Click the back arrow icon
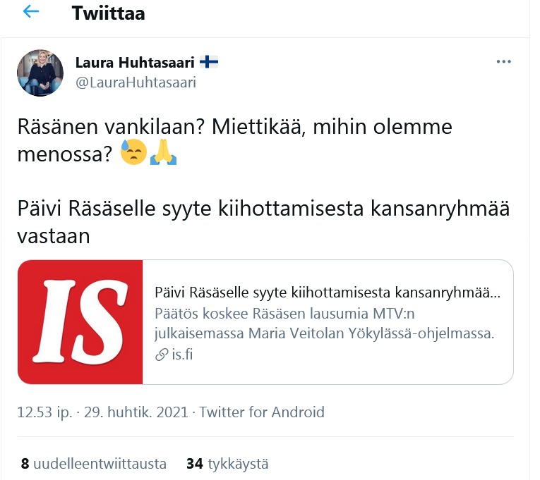This screenshot has width=540, height=480. coord(31,13)
